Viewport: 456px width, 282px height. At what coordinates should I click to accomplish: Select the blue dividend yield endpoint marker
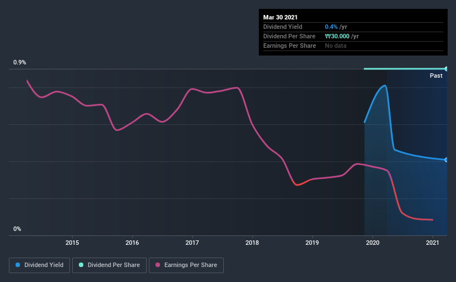coord(447,160)
